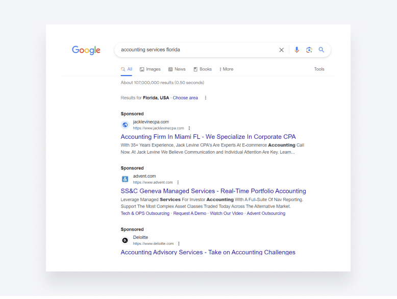Click the advent.com site favicon
The image size is (397, 299).
[x=125, y=179]
